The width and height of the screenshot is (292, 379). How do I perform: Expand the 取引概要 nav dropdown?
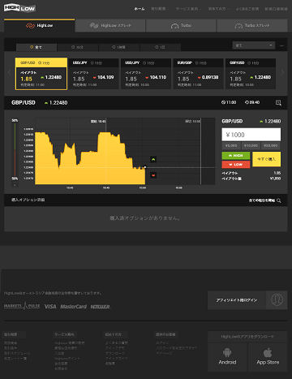(x=160, y=9)
